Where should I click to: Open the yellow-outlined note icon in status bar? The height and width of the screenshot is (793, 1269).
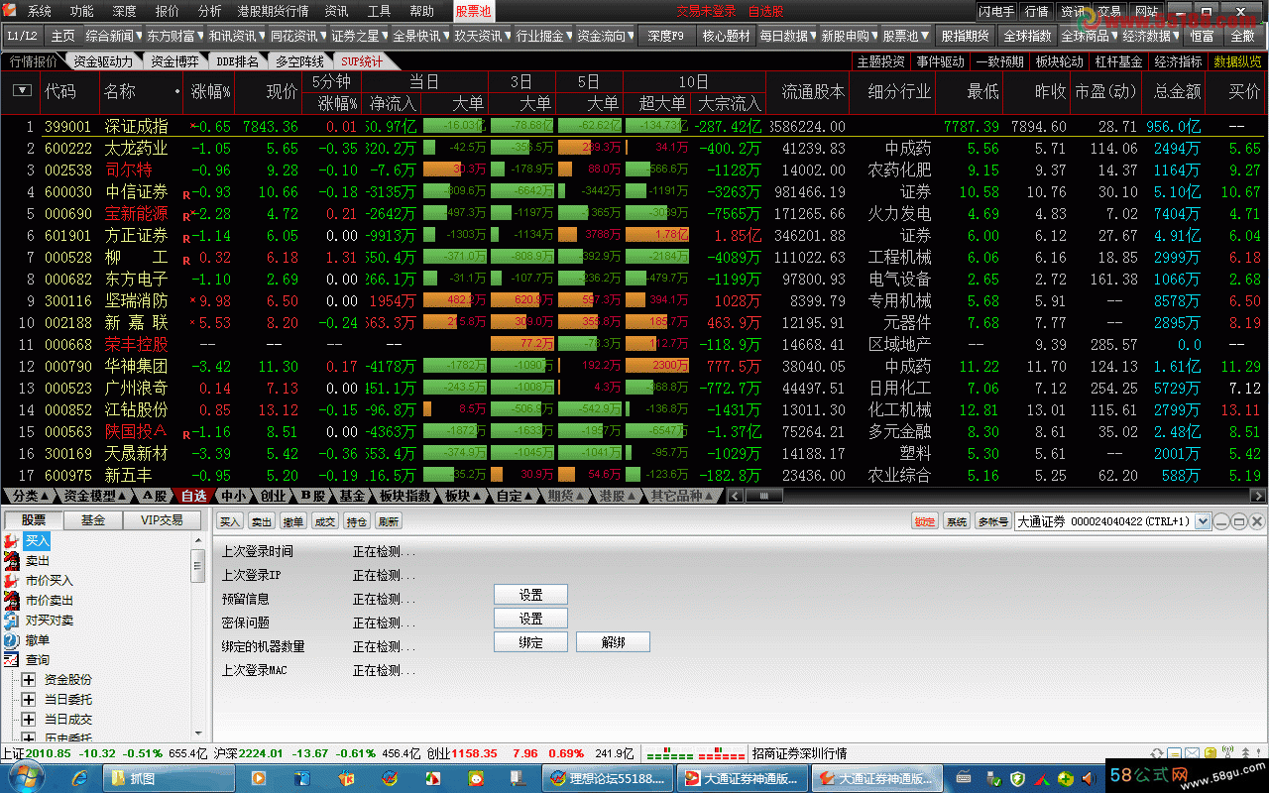(x=1175, y=754)
